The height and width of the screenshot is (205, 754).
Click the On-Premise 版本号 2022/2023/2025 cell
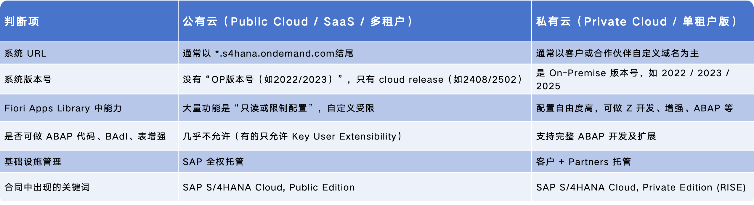coord(632,79)
